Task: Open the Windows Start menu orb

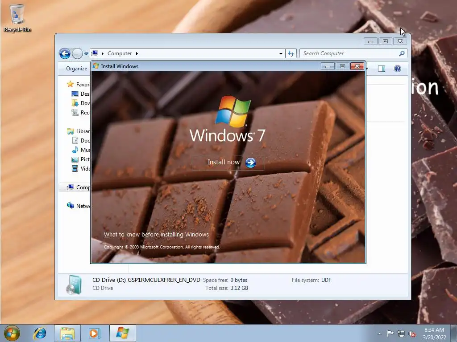Action: pos(12,333)
